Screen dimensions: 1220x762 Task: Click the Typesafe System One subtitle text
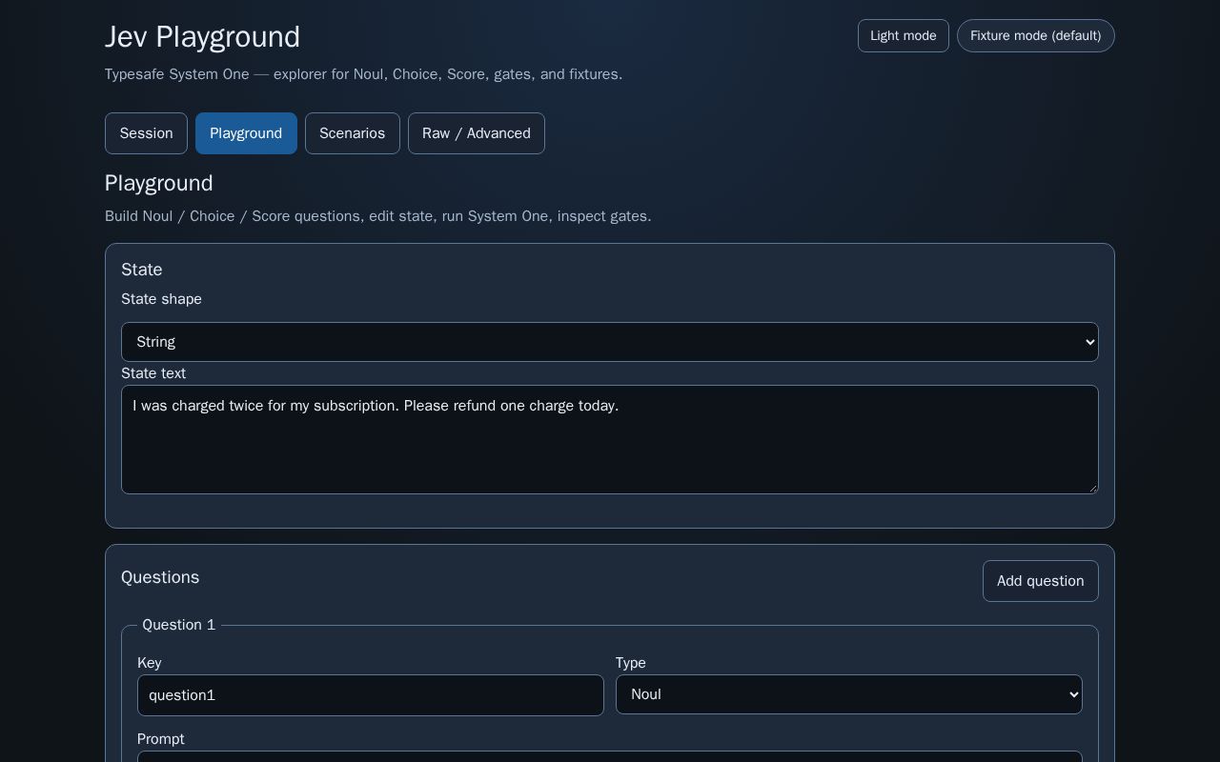pyautogui.click(x=363, y=74)
